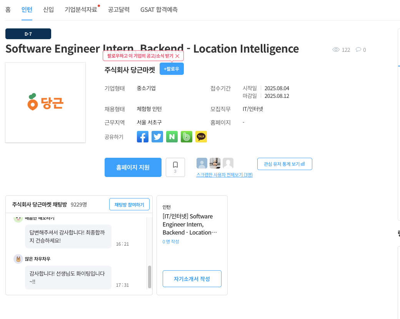Click the 홈페이지 지원 apply button
Image resolution: width=400 pixels, height=319 pixels.
[133, 167]
